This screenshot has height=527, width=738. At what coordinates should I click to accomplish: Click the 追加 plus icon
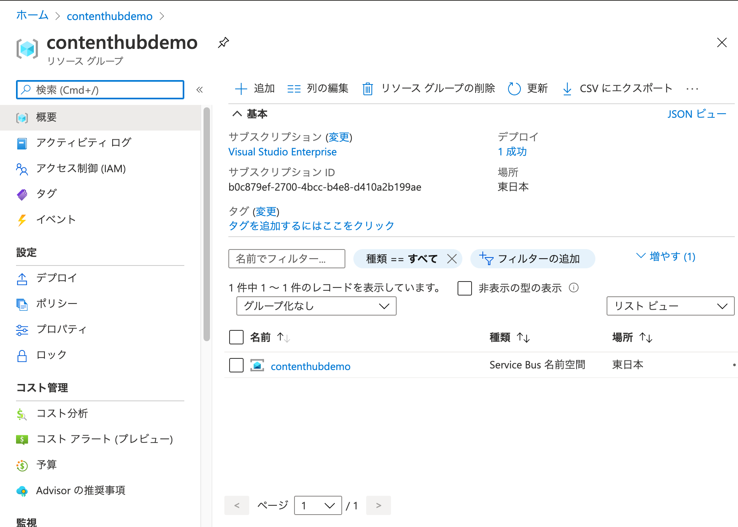click(x=241, y=89)
